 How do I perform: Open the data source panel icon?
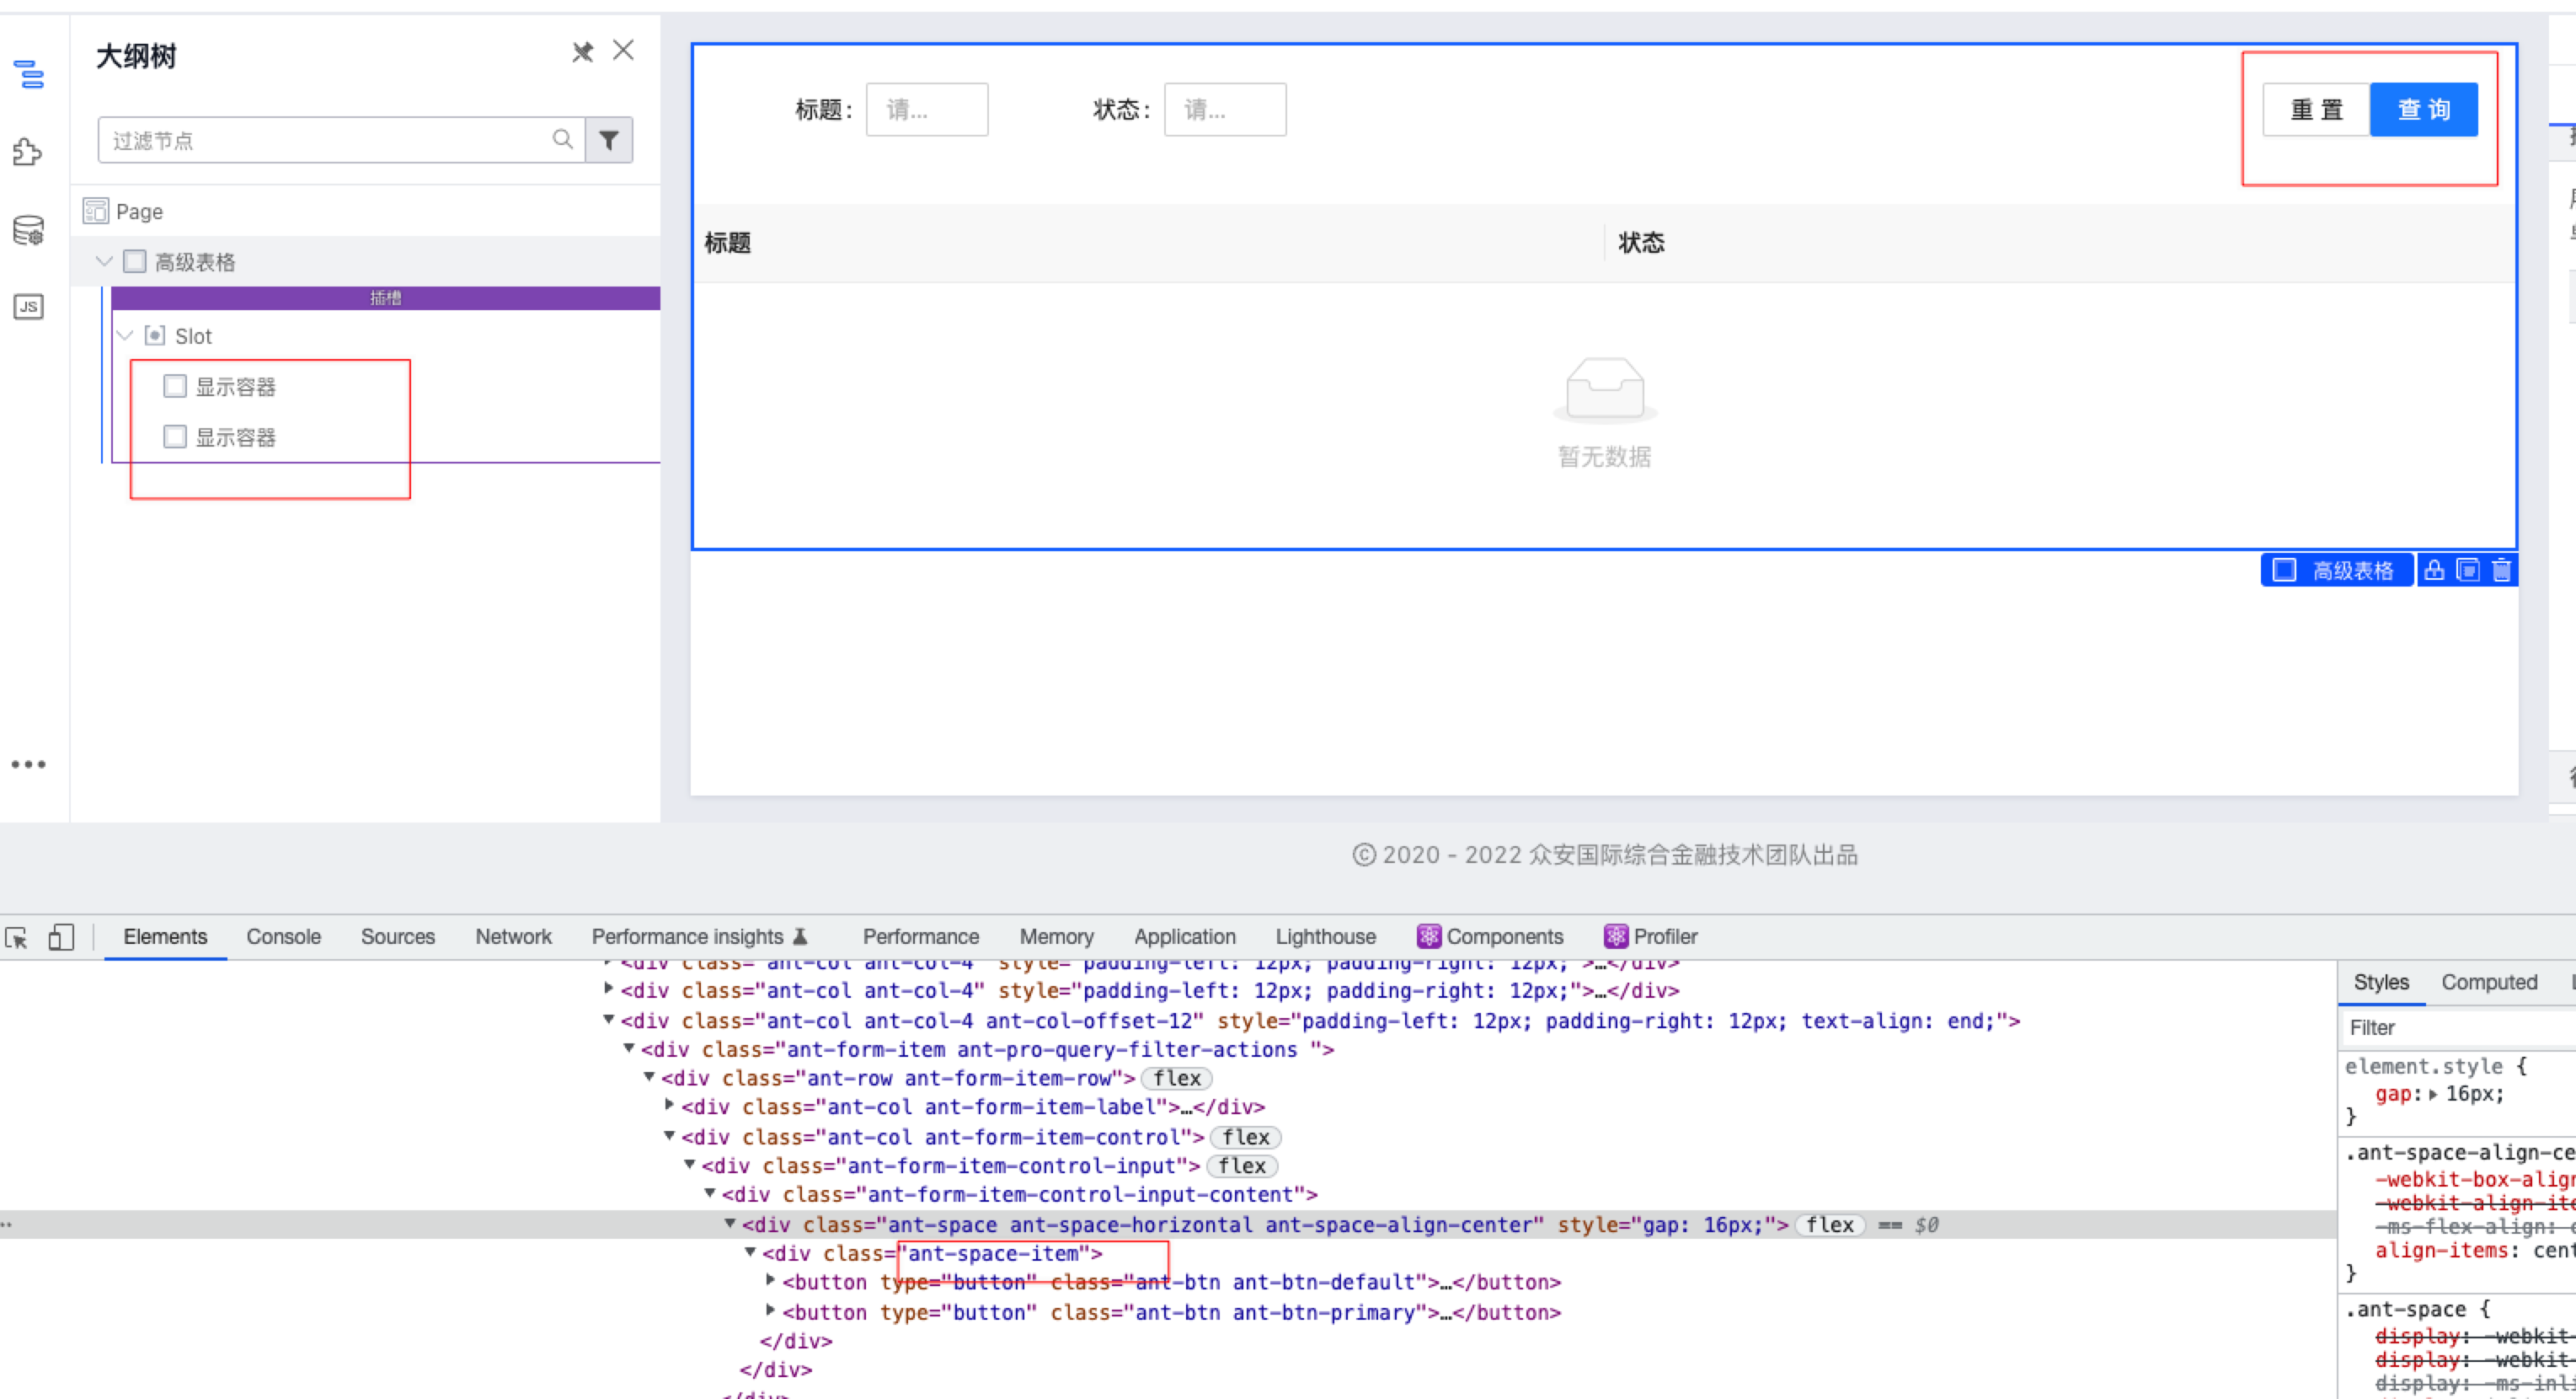(29, 229)
